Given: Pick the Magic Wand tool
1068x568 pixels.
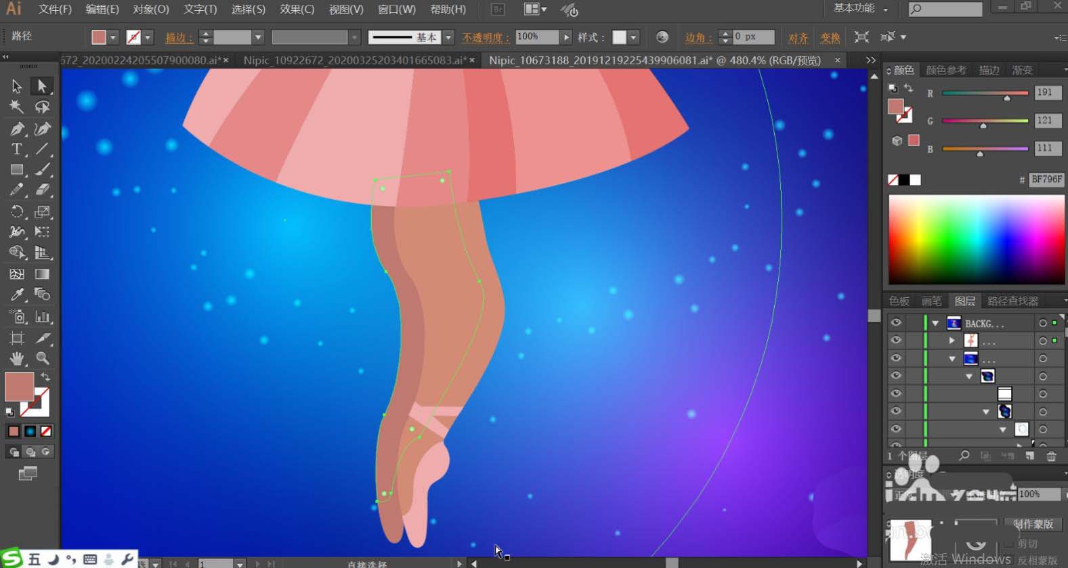Looking at the screenshot, I should [x=16, y=107].
